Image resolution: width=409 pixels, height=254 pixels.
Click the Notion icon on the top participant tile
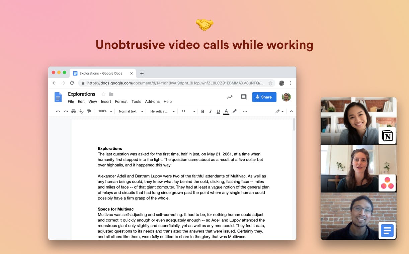tap(387, 136)
